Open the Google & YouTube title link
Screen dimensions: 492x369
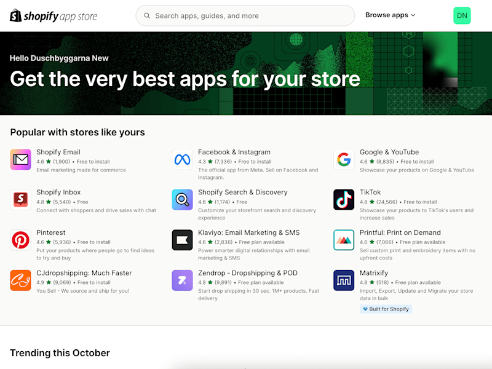(x=389, y=152)
